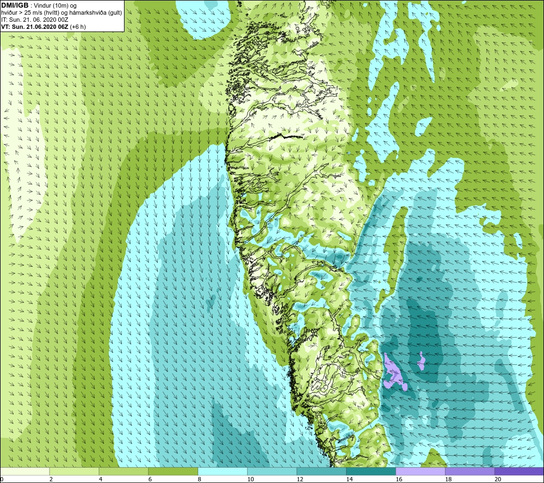Click the legend value 12
Screen dimensions: 544x483
(300, 479)
